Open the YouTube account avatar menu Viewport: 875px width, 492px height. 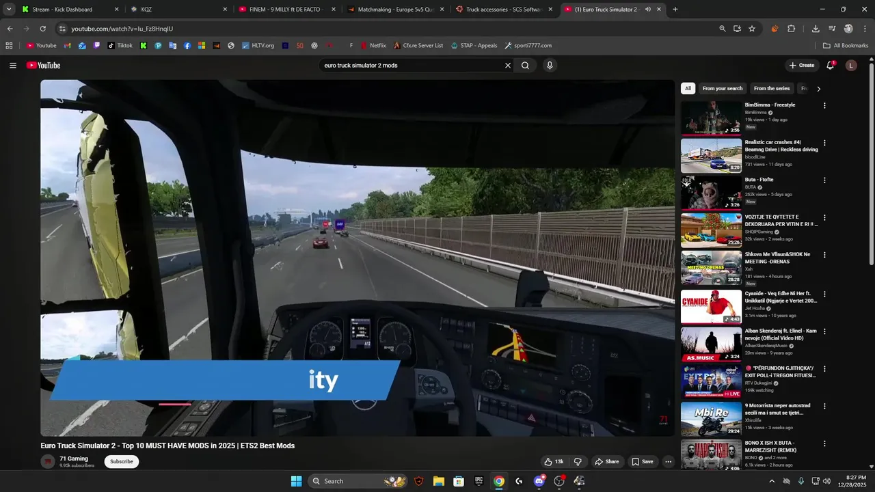[x=851, y=66]
